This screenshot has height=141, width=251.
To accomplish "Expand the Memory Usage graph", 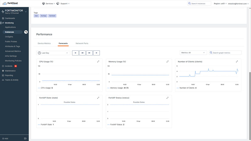I will pos(168,62).
